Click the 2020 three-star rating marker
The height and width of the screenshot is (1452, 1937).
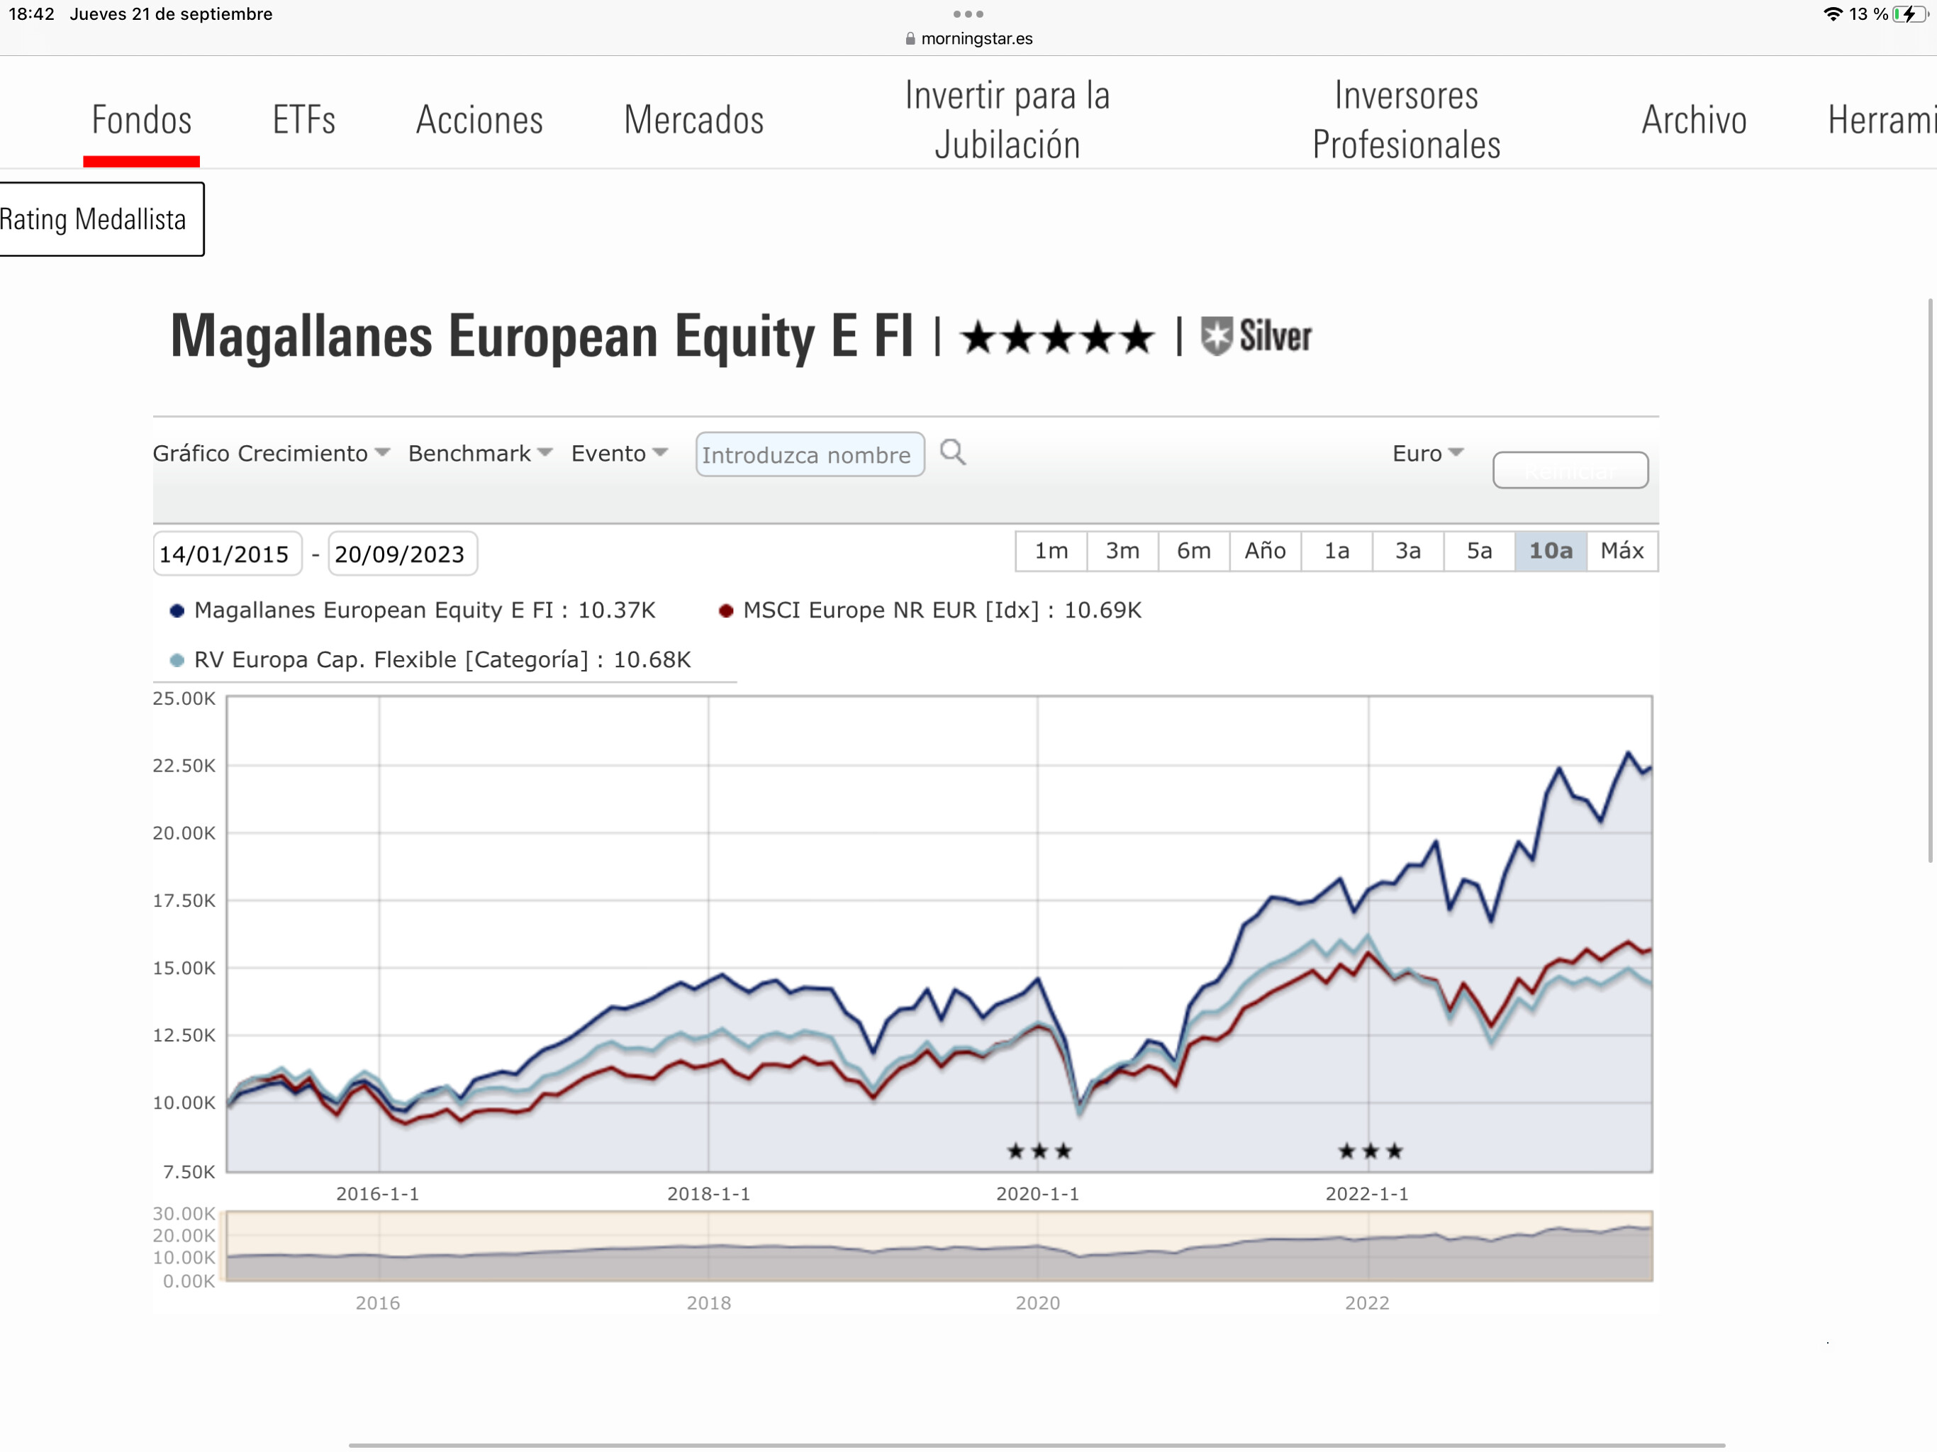point(1039,1151)
